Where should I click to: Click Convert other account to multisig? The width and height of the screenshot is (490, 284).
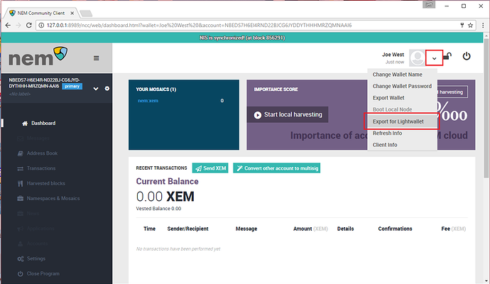(276, 168)
